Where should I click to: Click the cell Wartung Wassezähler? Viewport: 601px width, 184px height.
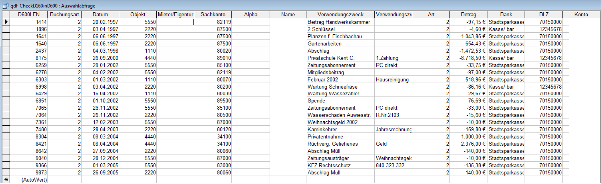coord(340,93)
